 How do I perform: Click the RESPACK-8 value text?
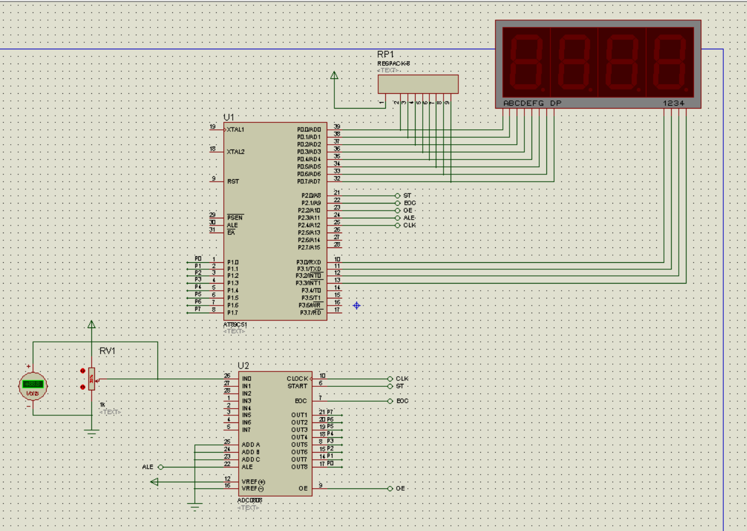[x=393, y=63]
